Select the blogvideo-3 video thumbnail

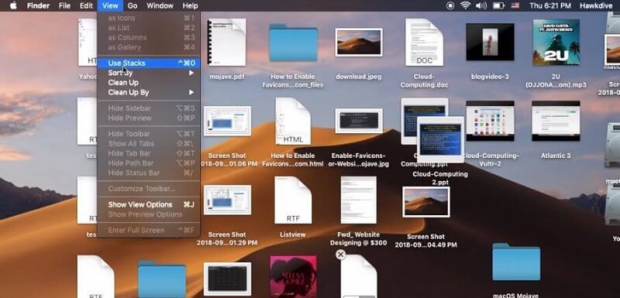click(x=490, y=42)
